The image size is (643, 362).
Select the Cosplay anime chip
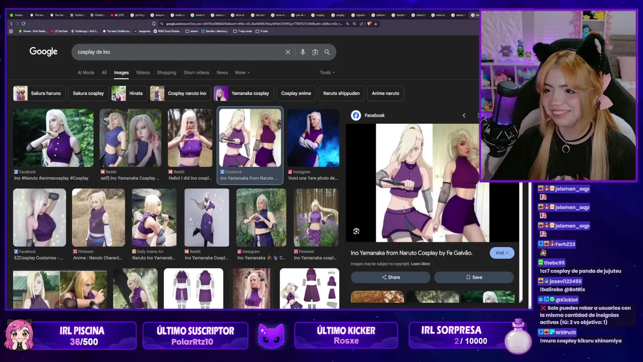pyautogui.click(x=296, y=93)
